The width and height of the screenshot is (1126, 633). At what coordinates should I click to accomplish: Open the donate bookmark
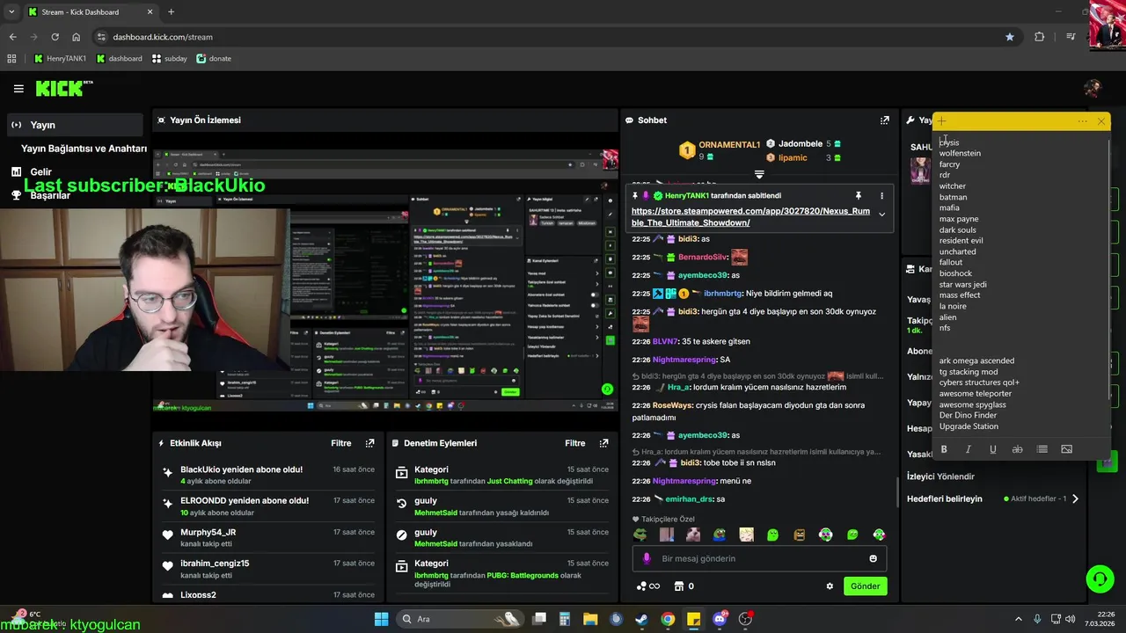click(214, 59)
